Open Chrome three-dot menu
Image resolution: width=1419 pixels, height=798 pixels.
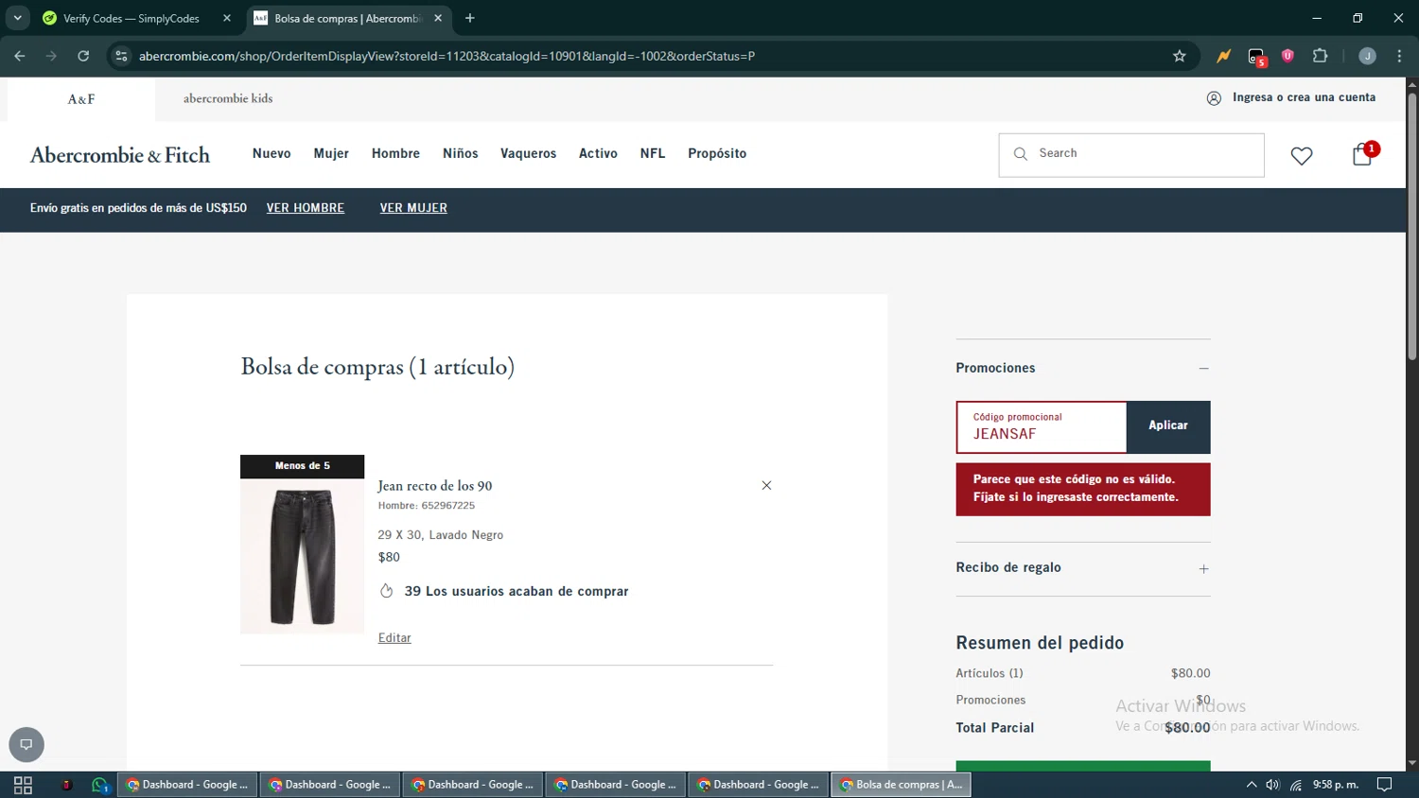[1399, 56]
